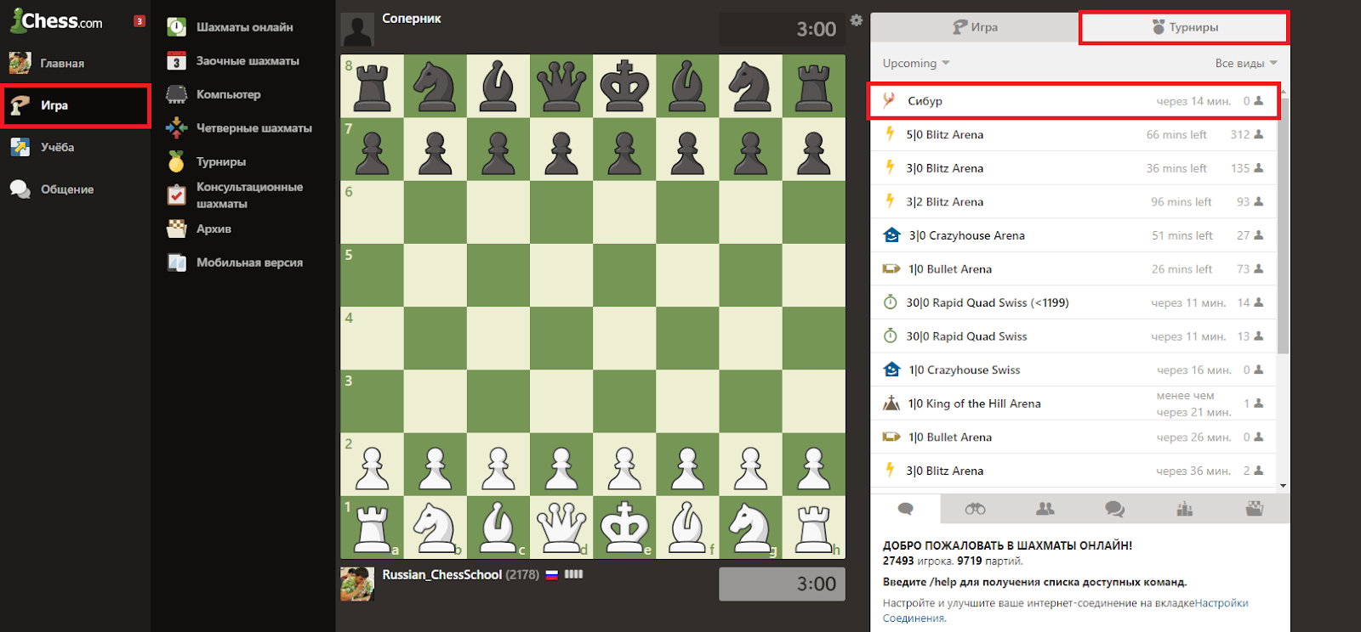This screenshot has height=632, width=1361.
Task: Open 1|0 Bullet Arena starting через 26 мин.
Action: [x=1073, y=437]
